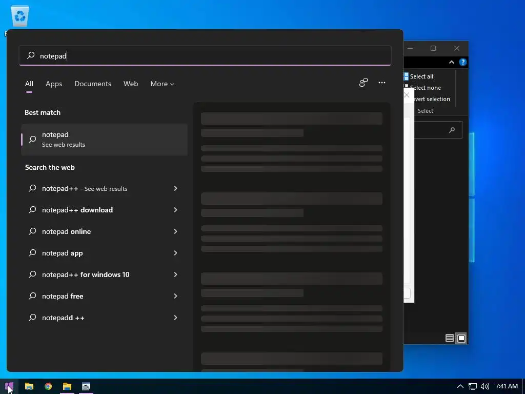The height and width of the screenshot is (394, 525).
Task: Switch to the Documents search tab
Action: pyautogui.click(x=93, y=84)
